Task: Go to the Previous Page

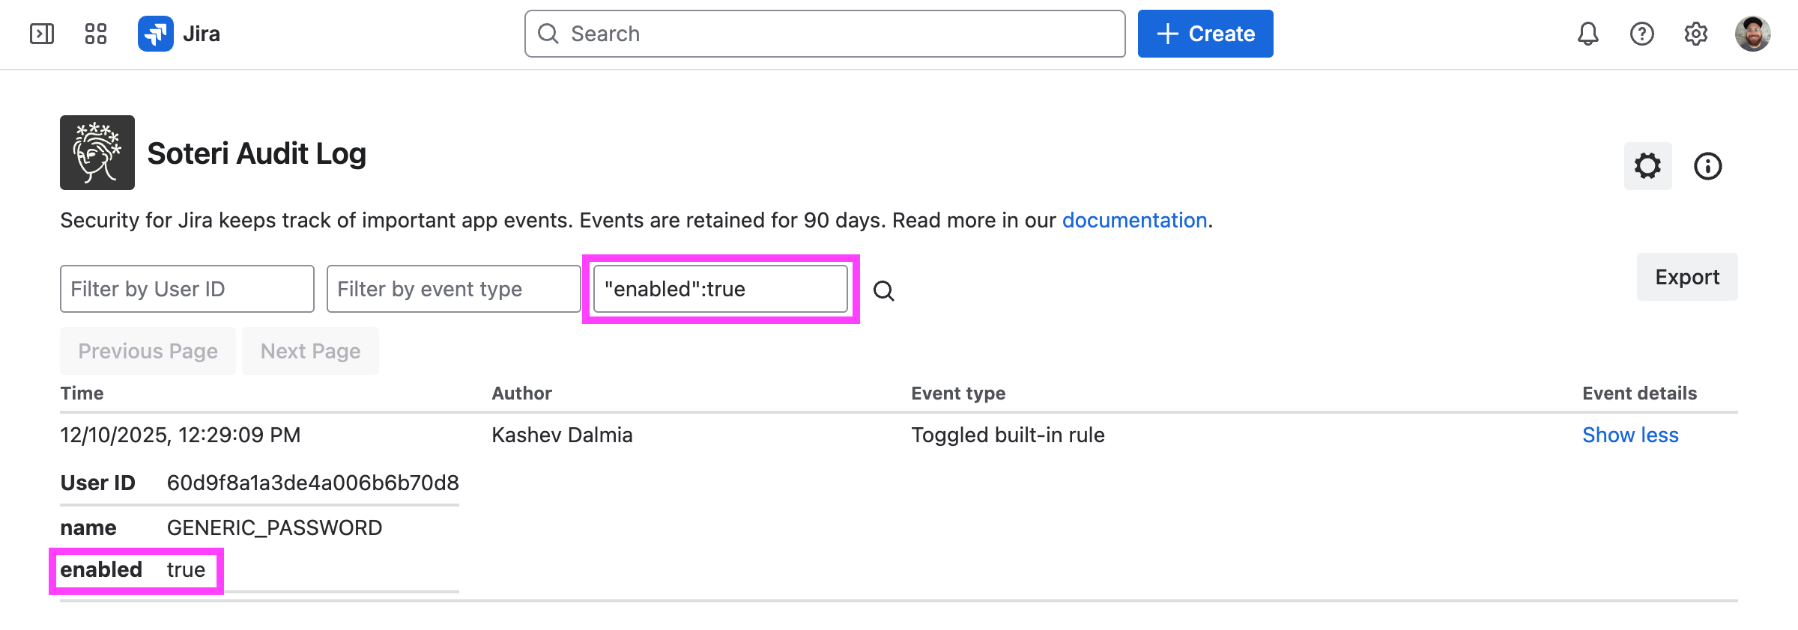Action: (148, 351)
